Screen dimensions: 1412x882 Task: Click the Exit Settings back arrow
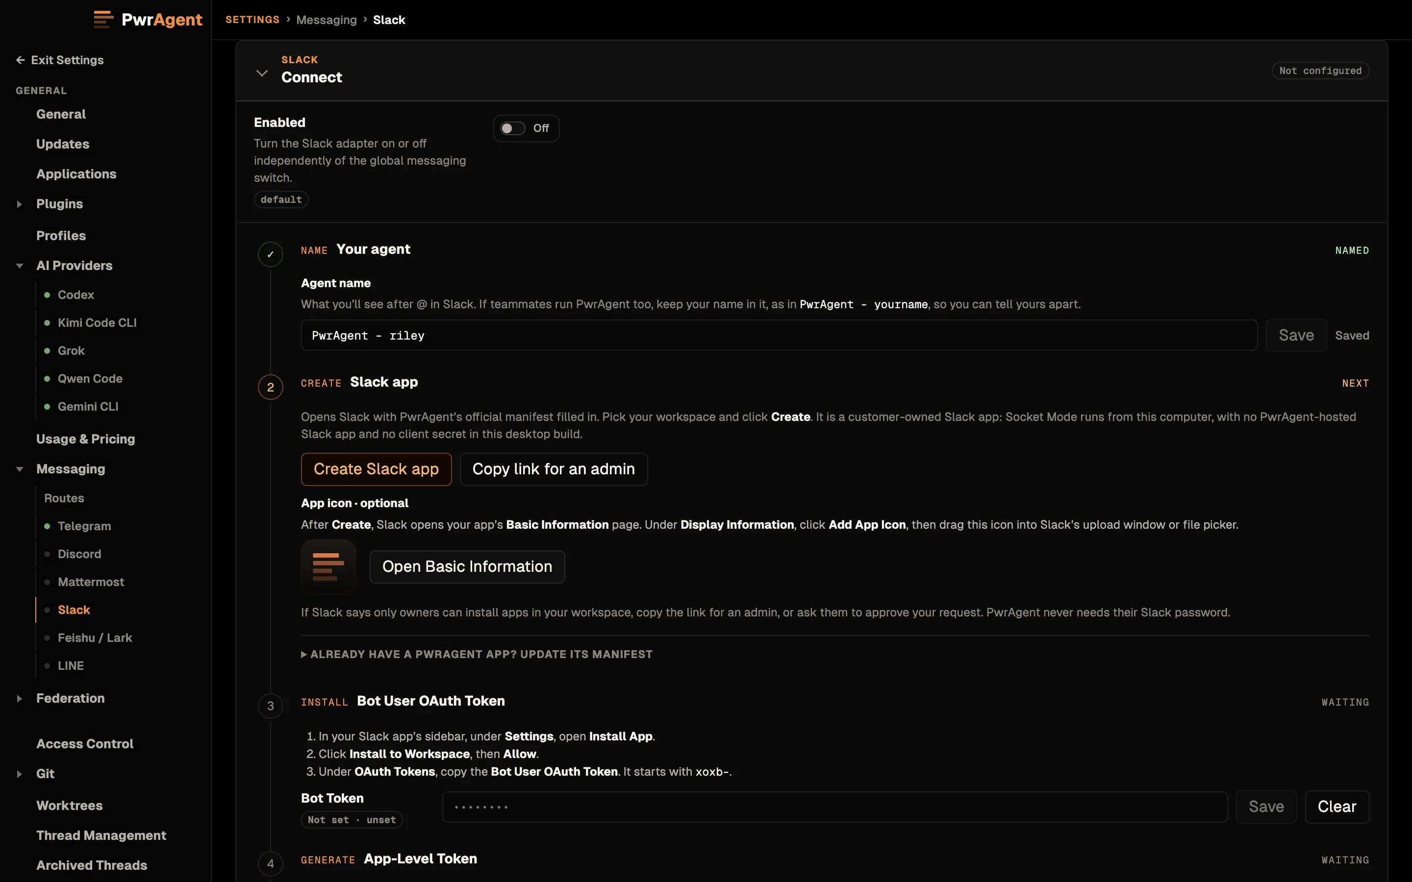(x=21, y=60)
